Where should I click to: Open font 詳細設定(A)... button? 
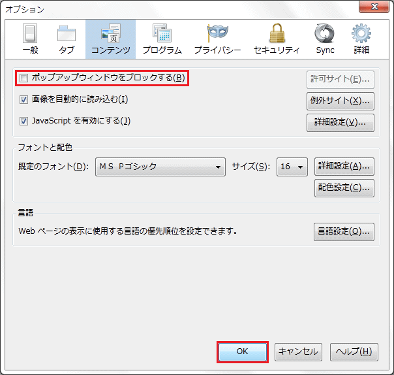344,167
